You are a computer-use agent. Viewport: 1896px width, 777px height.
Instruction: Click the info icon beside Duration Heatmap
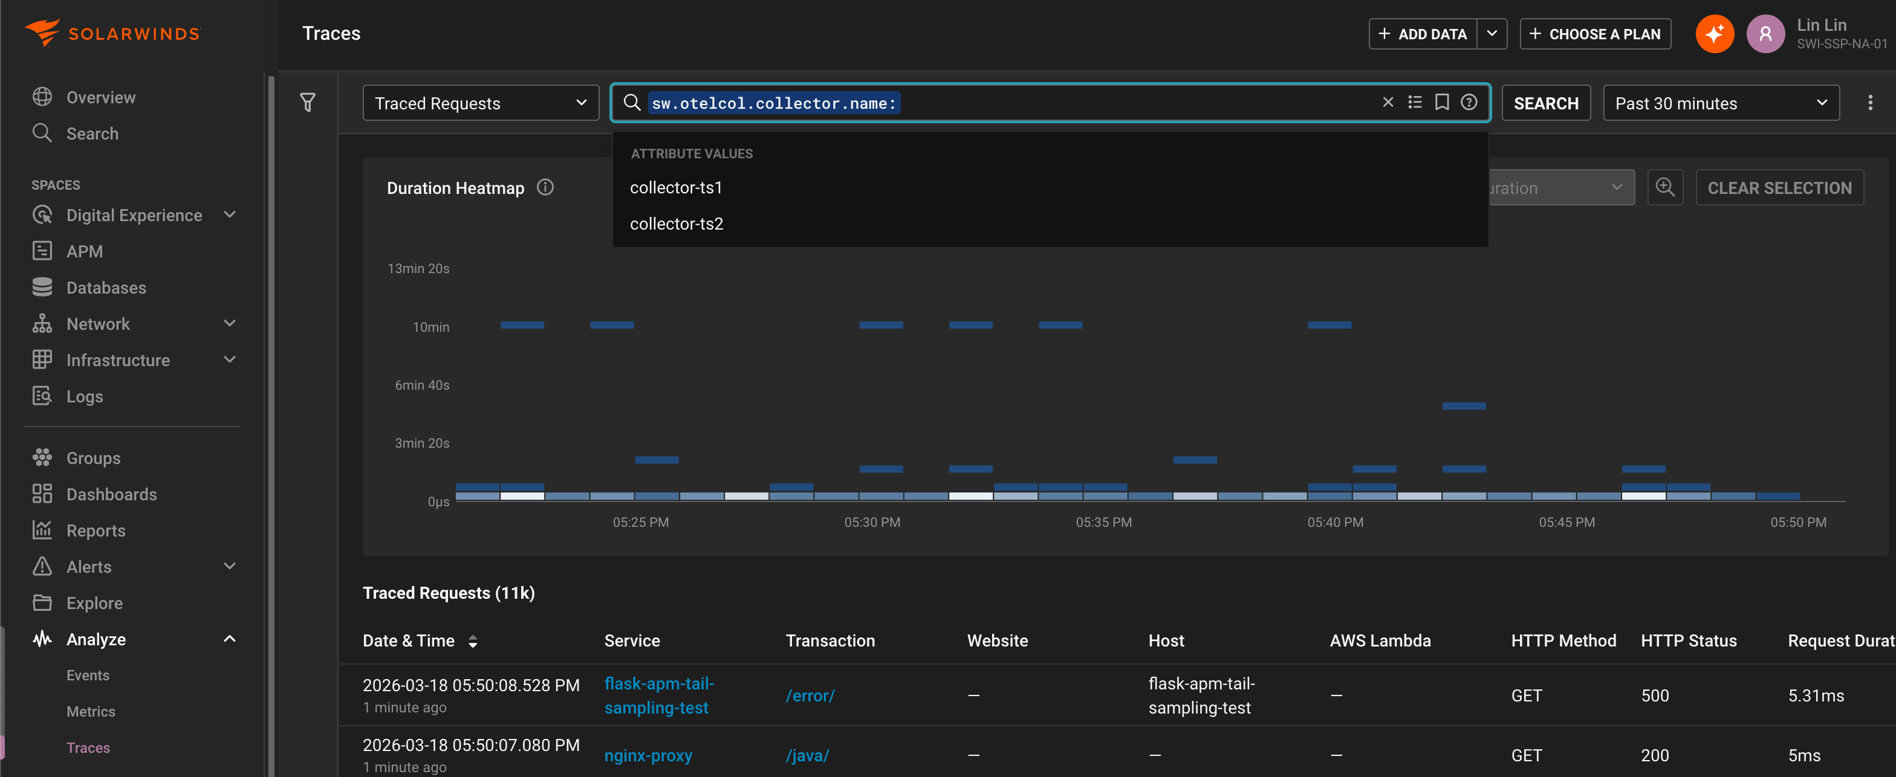545,187
